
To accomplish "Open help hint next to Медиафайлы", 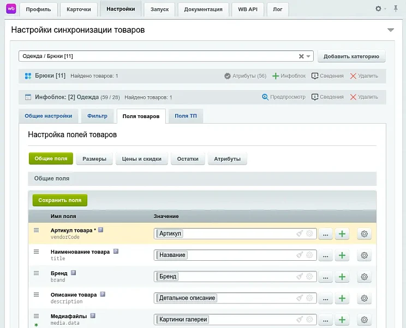I will [x=93, y=316].
